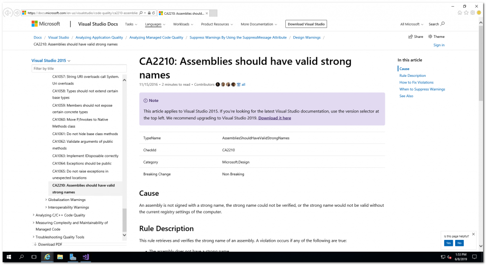
Task: Click the browser Home icon
Action: pyautogui.click(x=459, y=13)
